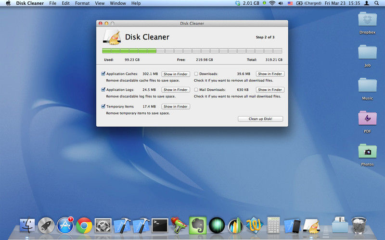The height and width of the screenshot is (240, 385).
Task: Open the volume control in the menu bar
Action: pos(281,3)
